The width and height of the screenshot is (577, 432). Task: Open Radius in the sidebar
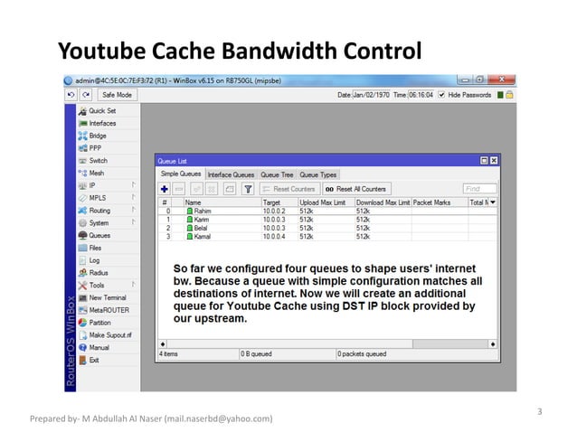point(108,273)
